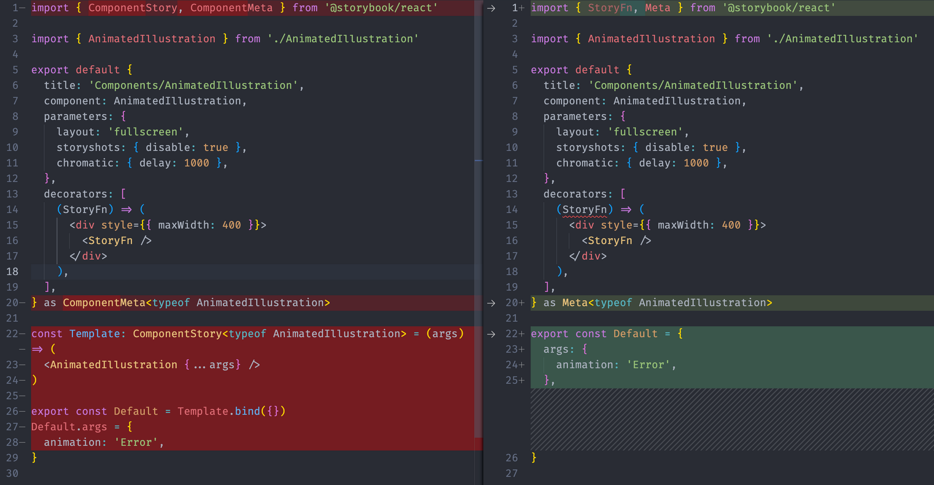934x485 pixels.
Task: Click animation 'Error' value on left line 28
Action: (x=136, y=443)
